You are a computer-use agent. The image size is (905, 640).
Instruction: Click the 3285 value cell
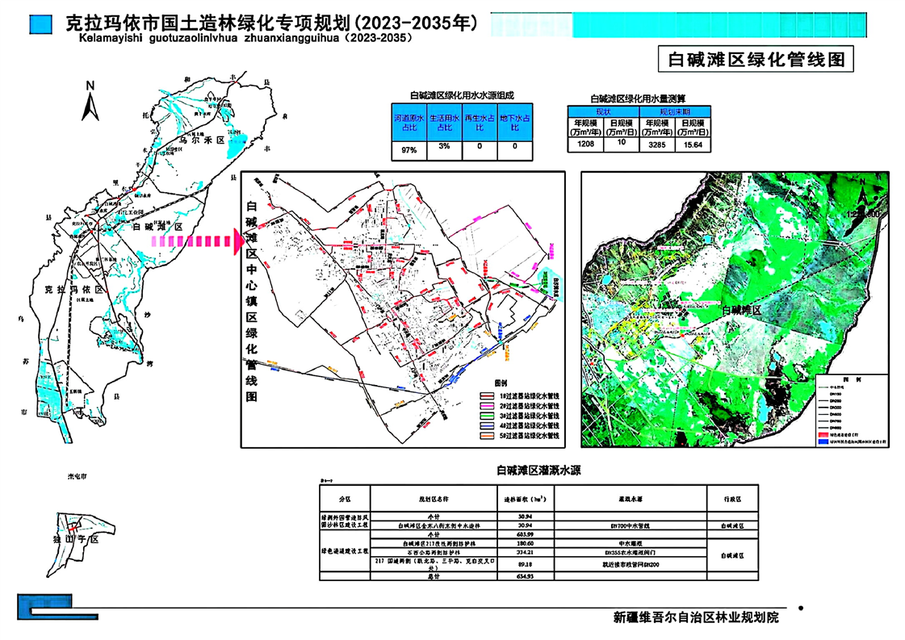pyautogui.click(x=657, y=144)
